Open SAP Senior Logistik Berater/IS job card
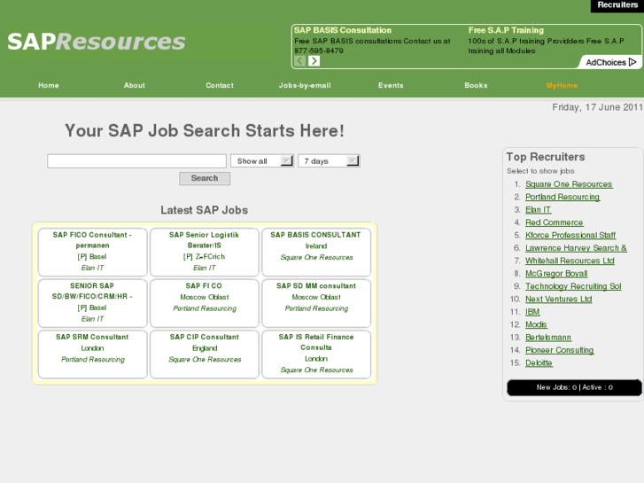644x483 pixels. 205,252
